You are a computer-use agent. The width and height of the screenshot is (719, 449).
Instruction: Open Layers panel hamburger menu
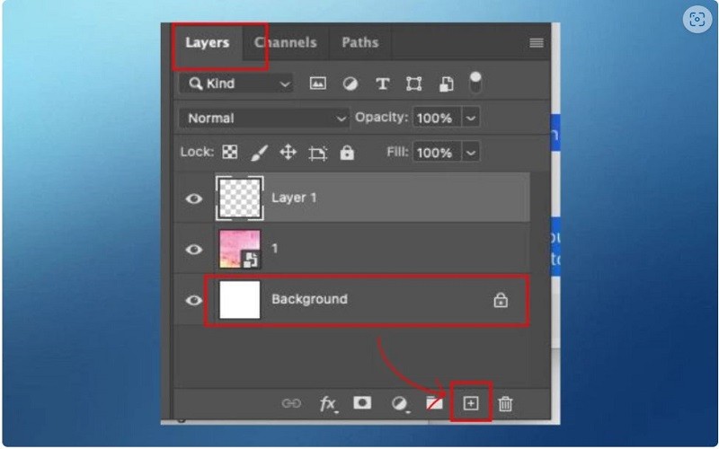537,42
